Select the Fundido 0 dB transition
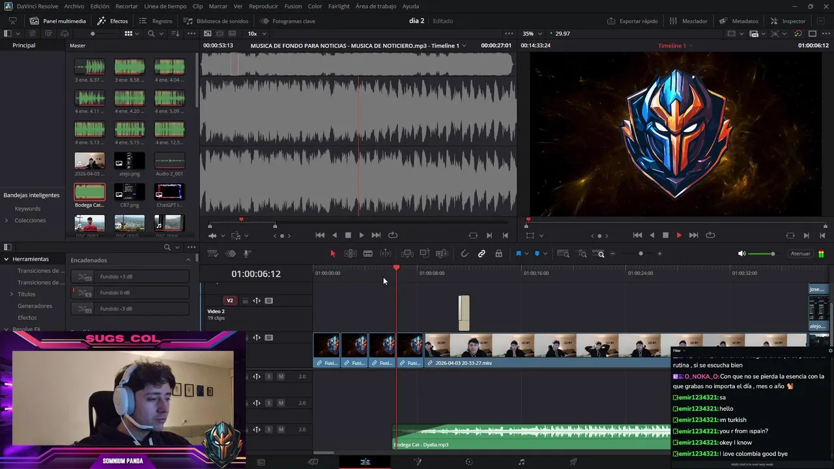The height and width of the screenshot is (469, 834). pyautogui.click(x=130, y=292)
